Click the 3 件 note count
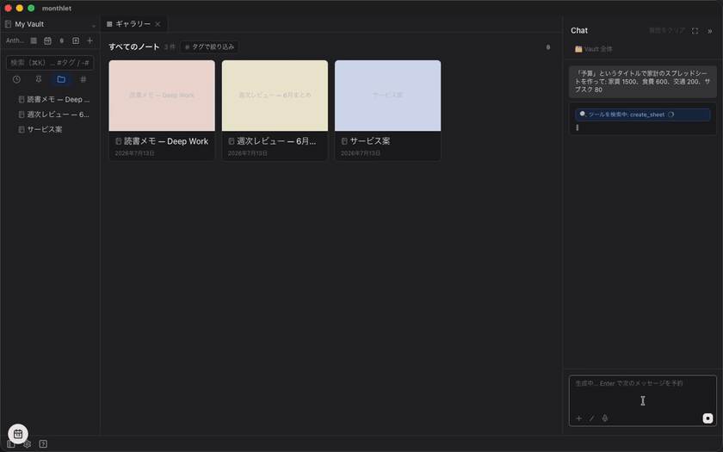The width and height of the screenshot is (723, 452). coord(170,47)
